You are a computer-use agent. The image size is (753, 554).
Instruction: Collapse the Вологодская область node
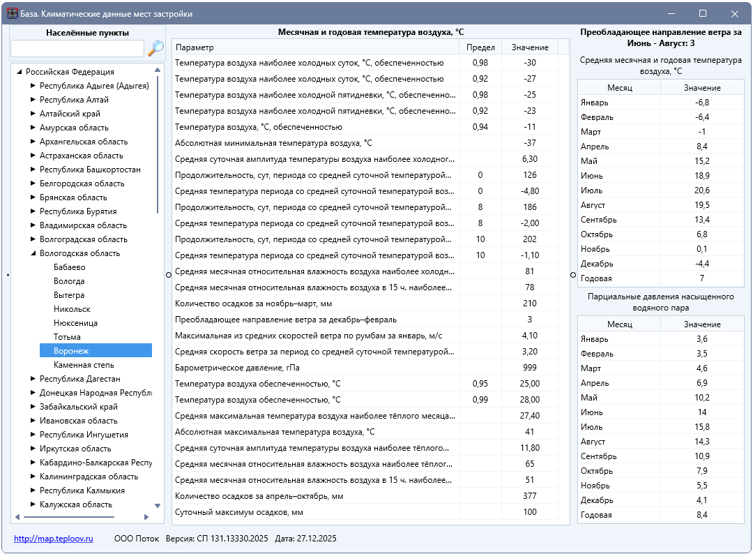coord(33,253)
